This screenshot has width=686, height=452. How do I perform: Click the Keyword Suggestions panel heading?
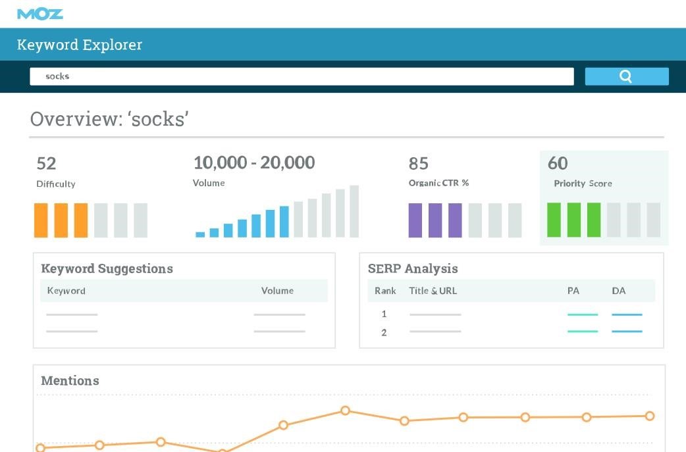click(107, 268)
